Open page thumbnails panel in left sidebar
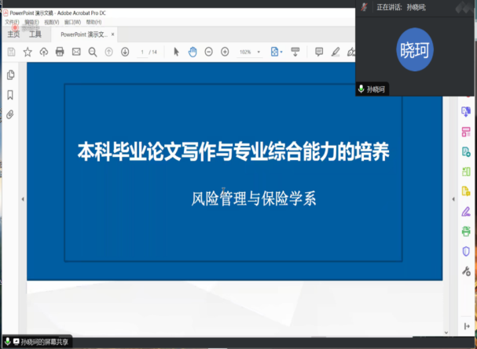This screenshot has height=349, width=477. 10,75
